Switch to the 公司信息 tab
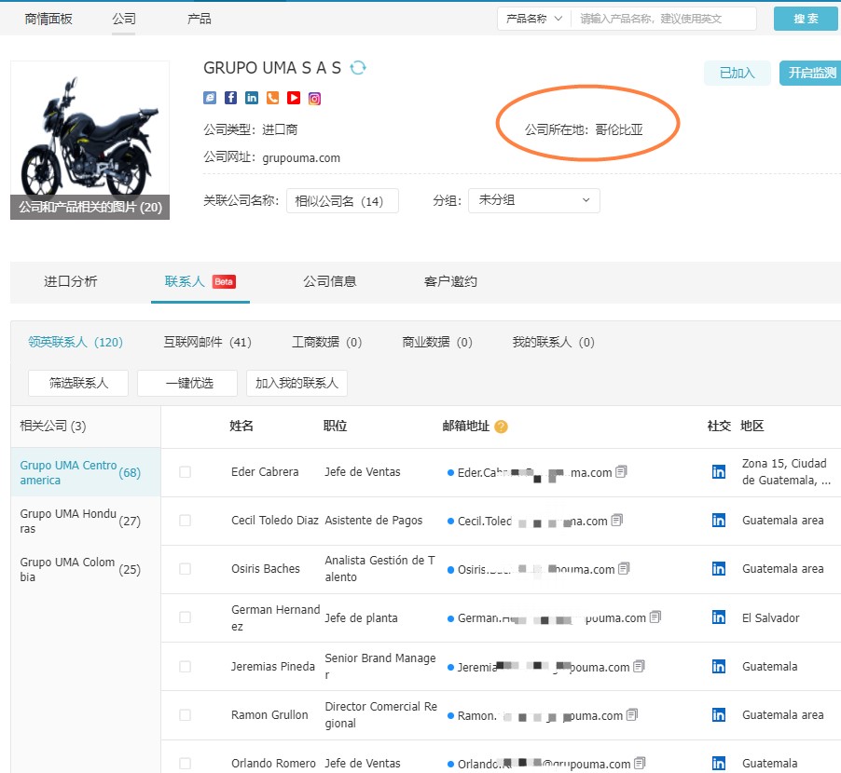 (330, 281)
